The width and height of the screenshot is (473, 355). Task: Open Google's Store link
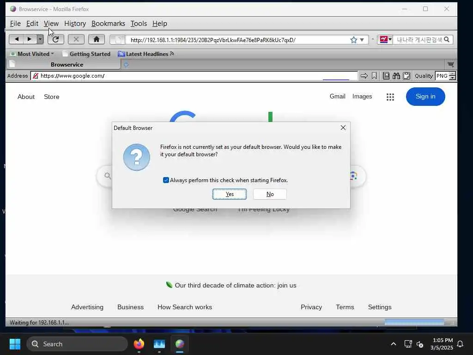point(52,97)
